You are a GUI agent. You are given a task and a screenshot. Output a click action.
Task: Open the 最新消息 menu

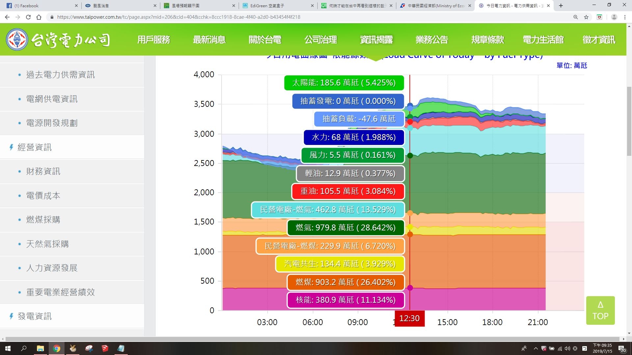[209, 40]
